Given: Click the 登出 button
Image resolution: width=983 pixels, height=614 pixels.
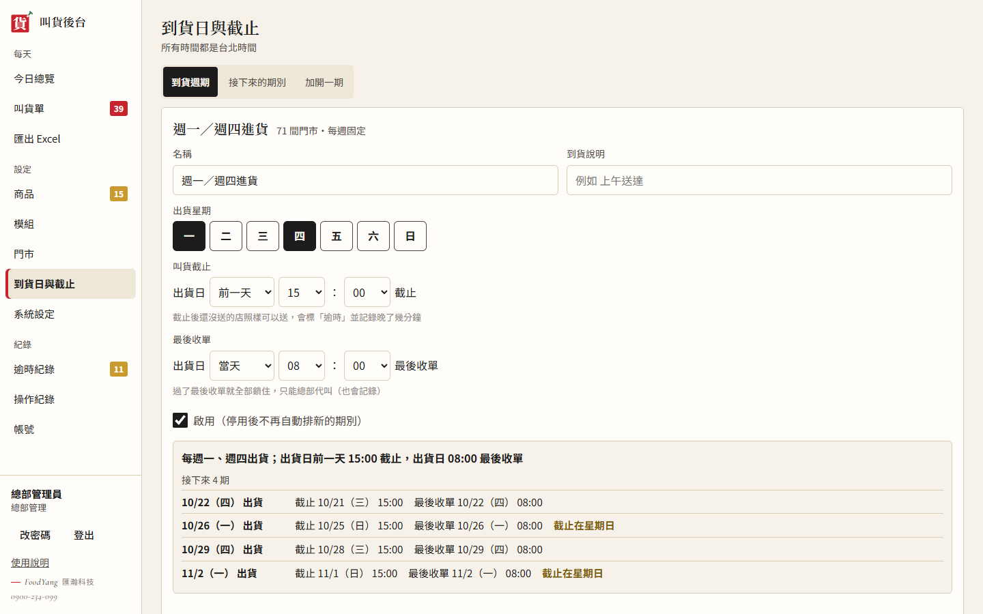Looking at the screenshot, I should click(x=84, y=535).
